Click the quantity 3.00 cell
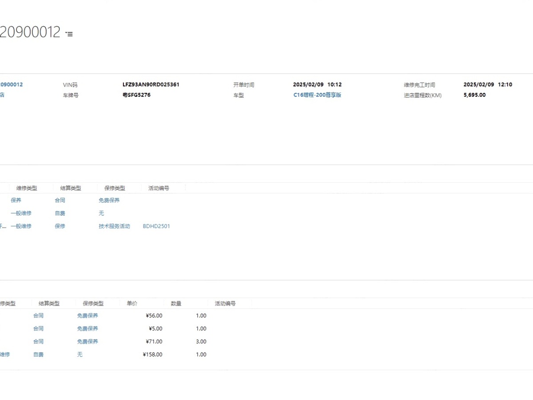This screenshot has height=400, width=533. point(201,342)
